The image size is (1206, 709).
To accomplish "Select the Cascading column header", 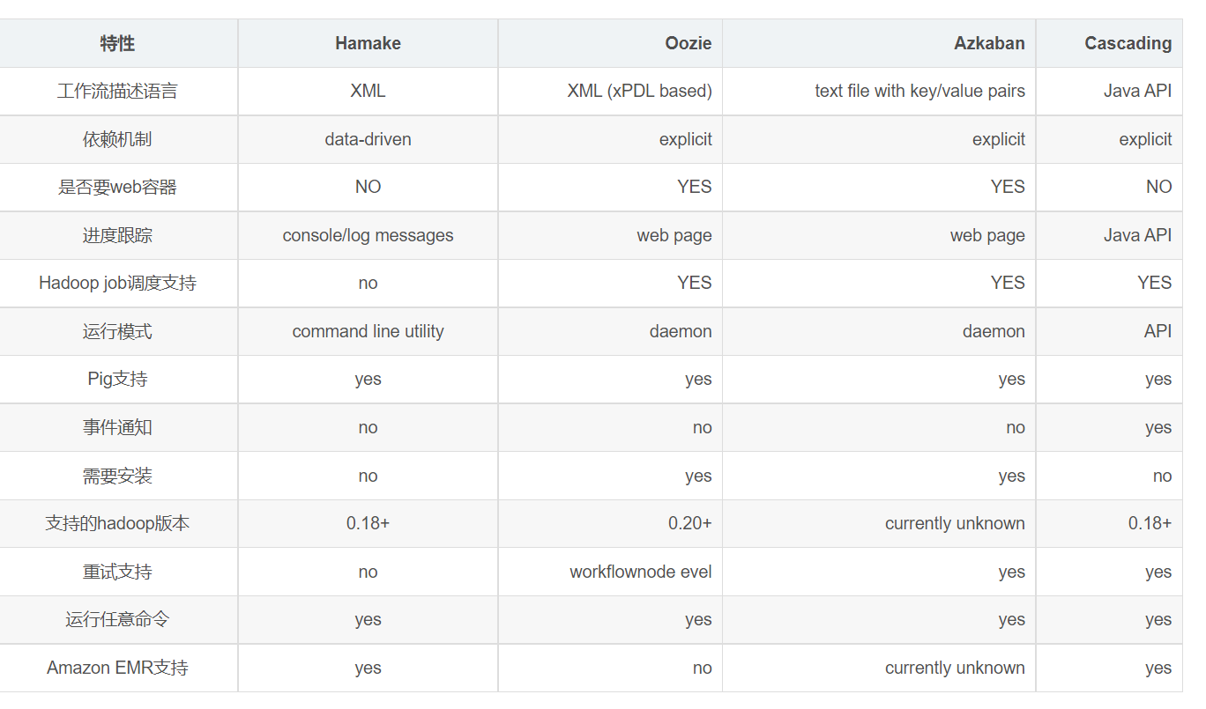I will click(1128, 43).
